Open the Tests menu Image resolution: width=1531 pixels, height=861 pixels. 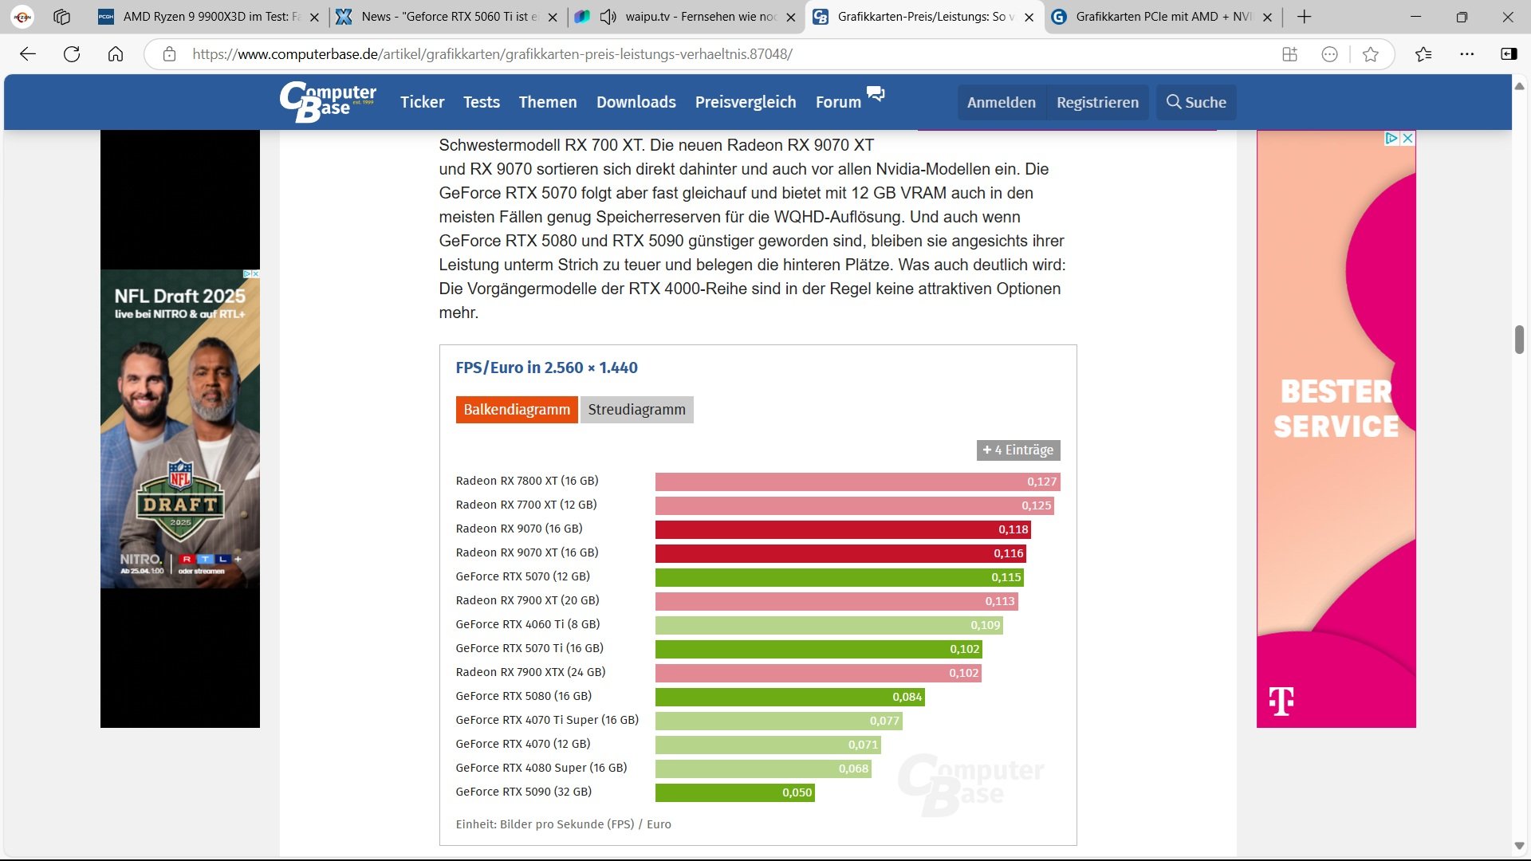point(482,102)
